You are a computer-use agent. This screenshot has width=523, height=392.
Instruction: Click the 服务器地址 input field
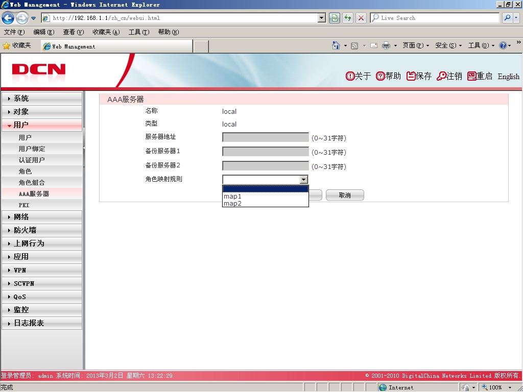tap(266, 137)
